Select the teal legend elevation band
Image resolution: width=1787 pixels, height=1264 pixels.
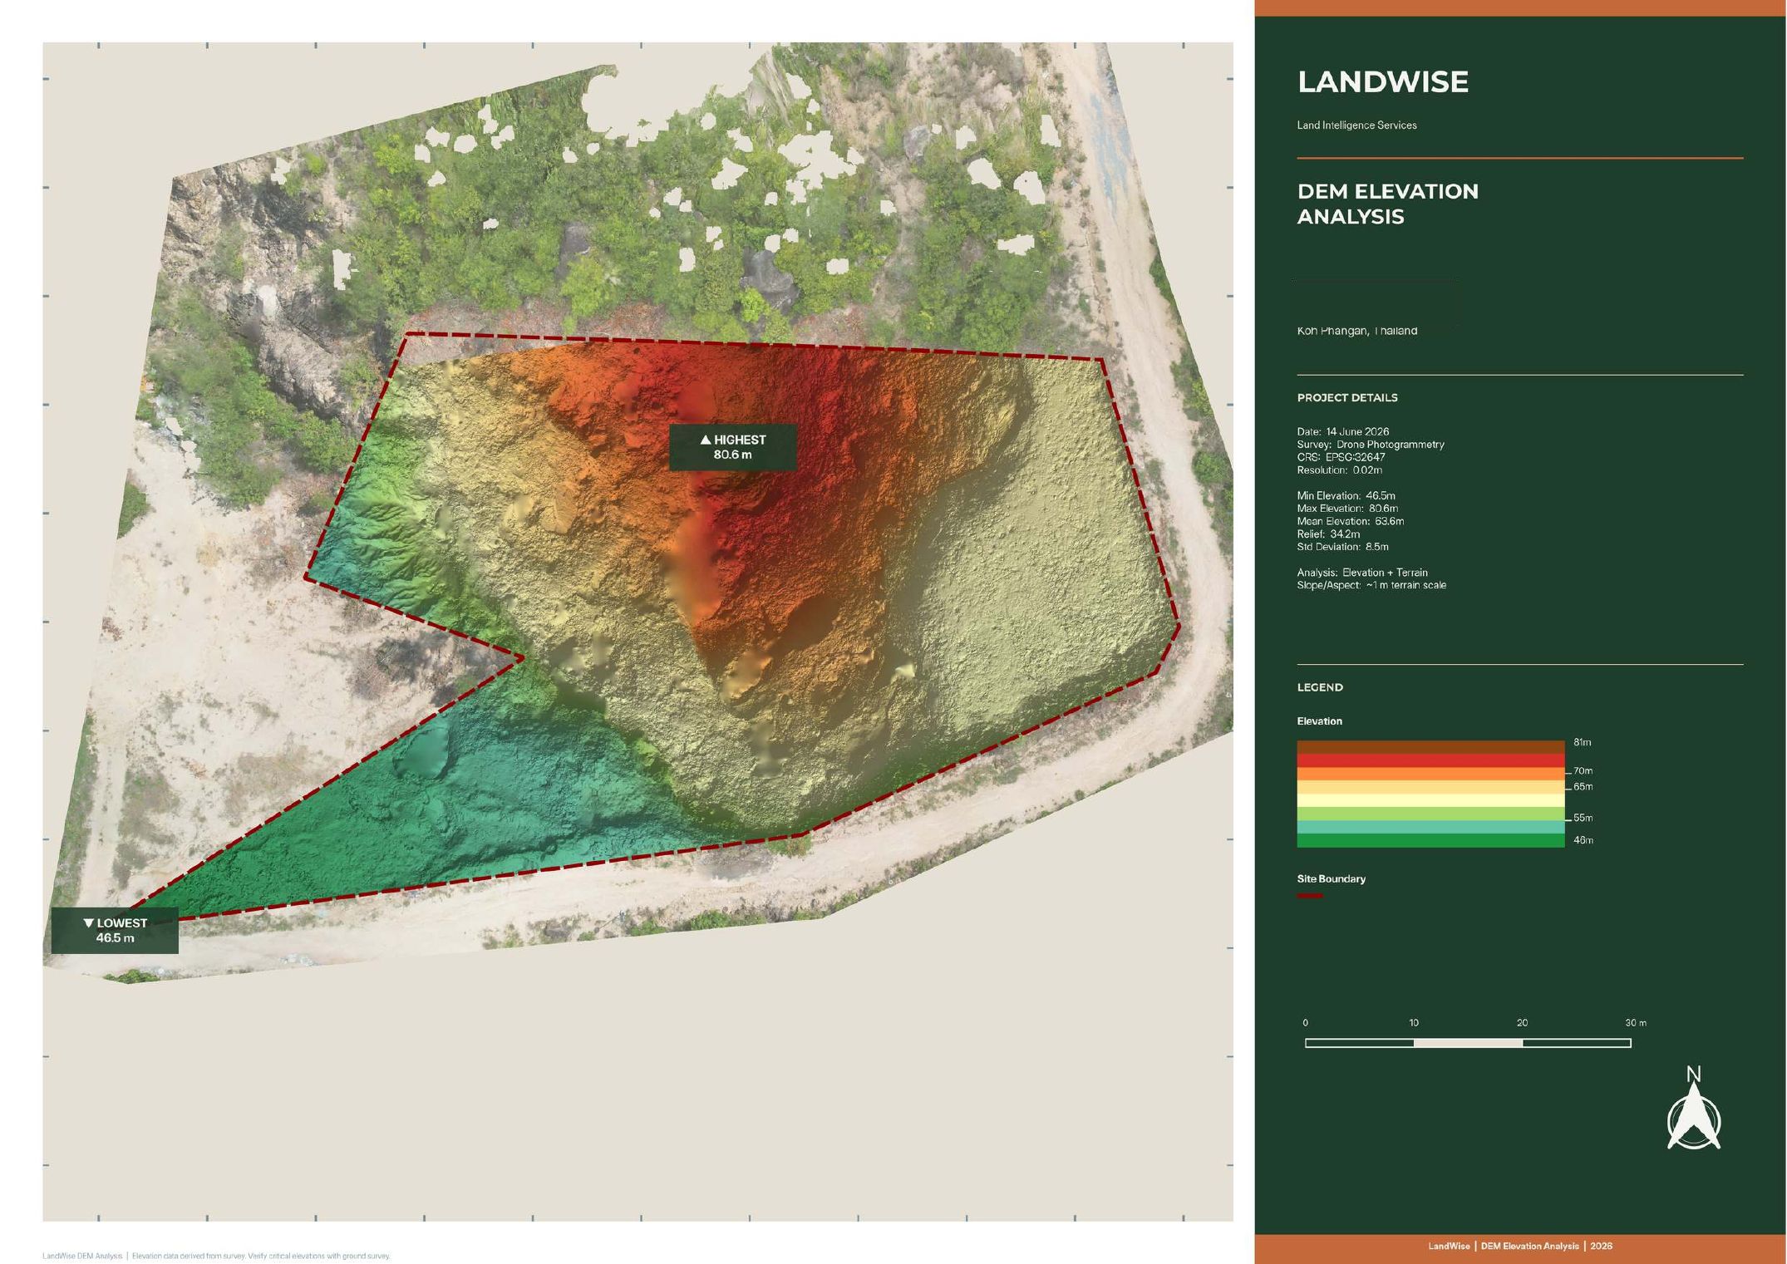1430,827
